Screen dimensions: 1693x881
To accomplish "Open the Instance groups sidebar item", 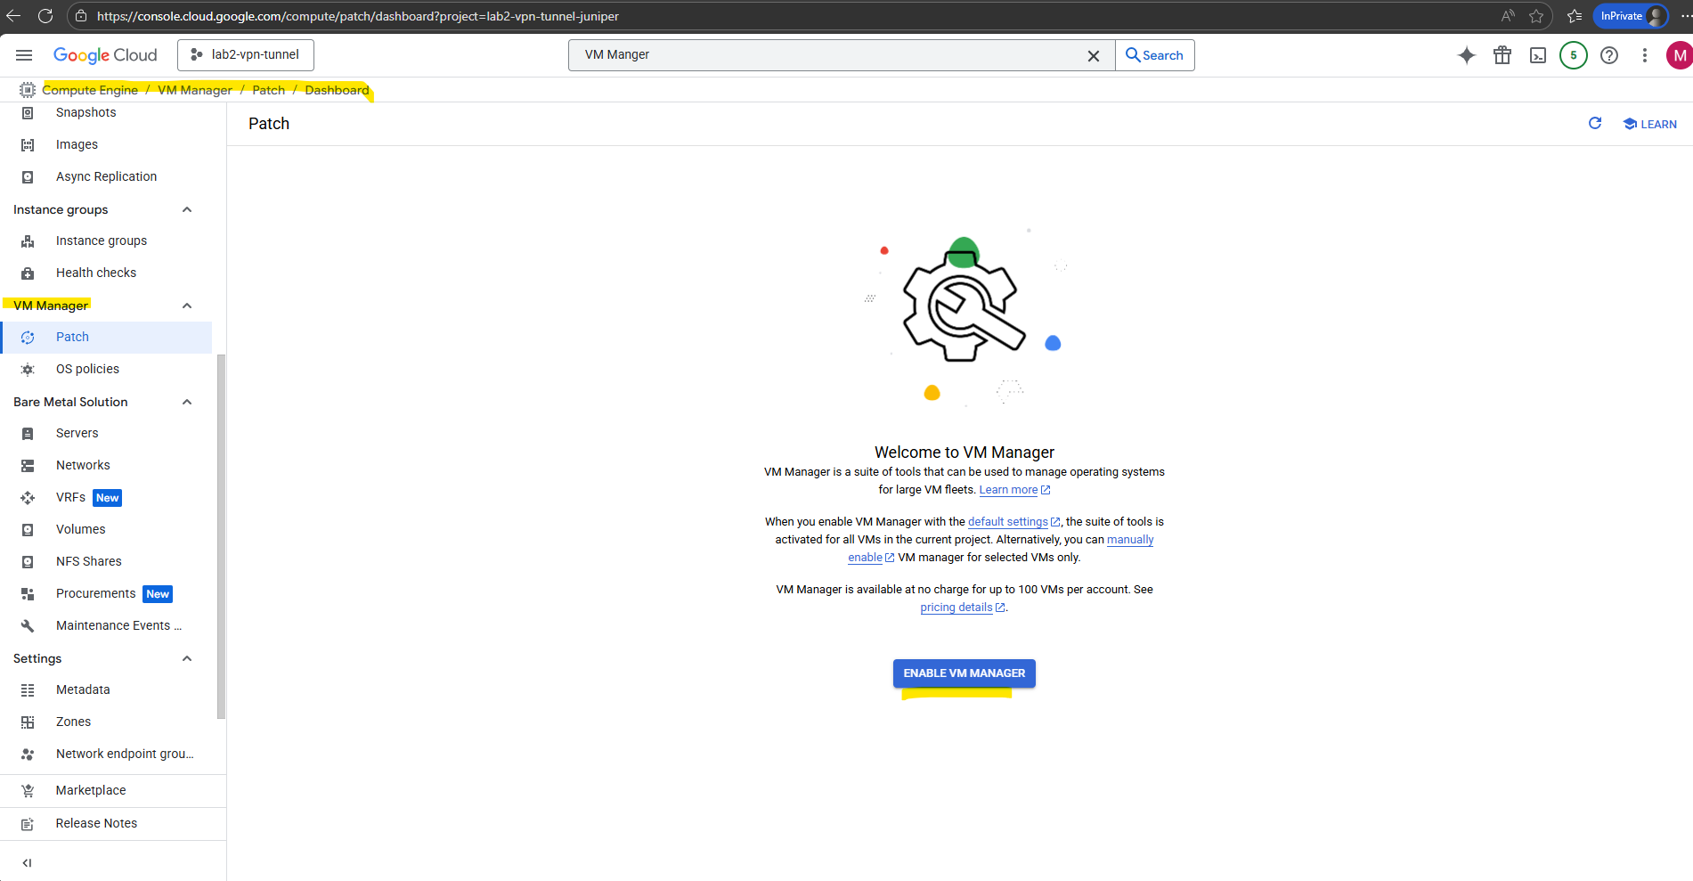I will tap(107, 241).
